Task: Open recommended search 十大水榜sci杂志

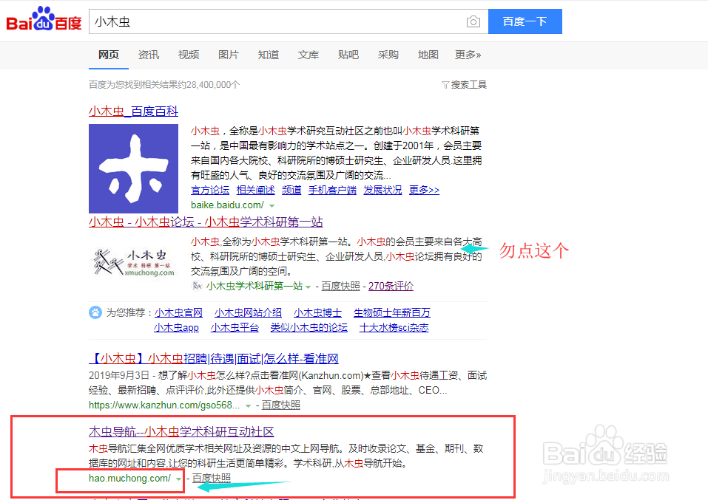Action: pos(394,327)
